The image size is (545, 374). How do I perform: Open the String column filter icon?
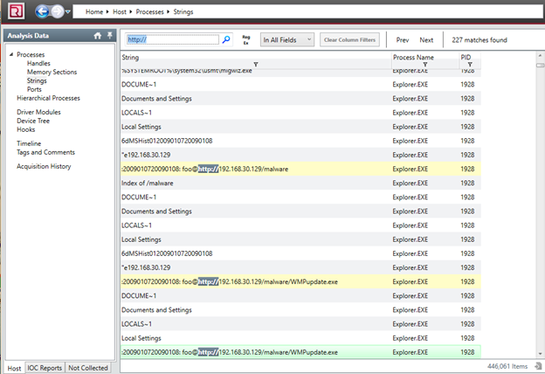point(255,64)
